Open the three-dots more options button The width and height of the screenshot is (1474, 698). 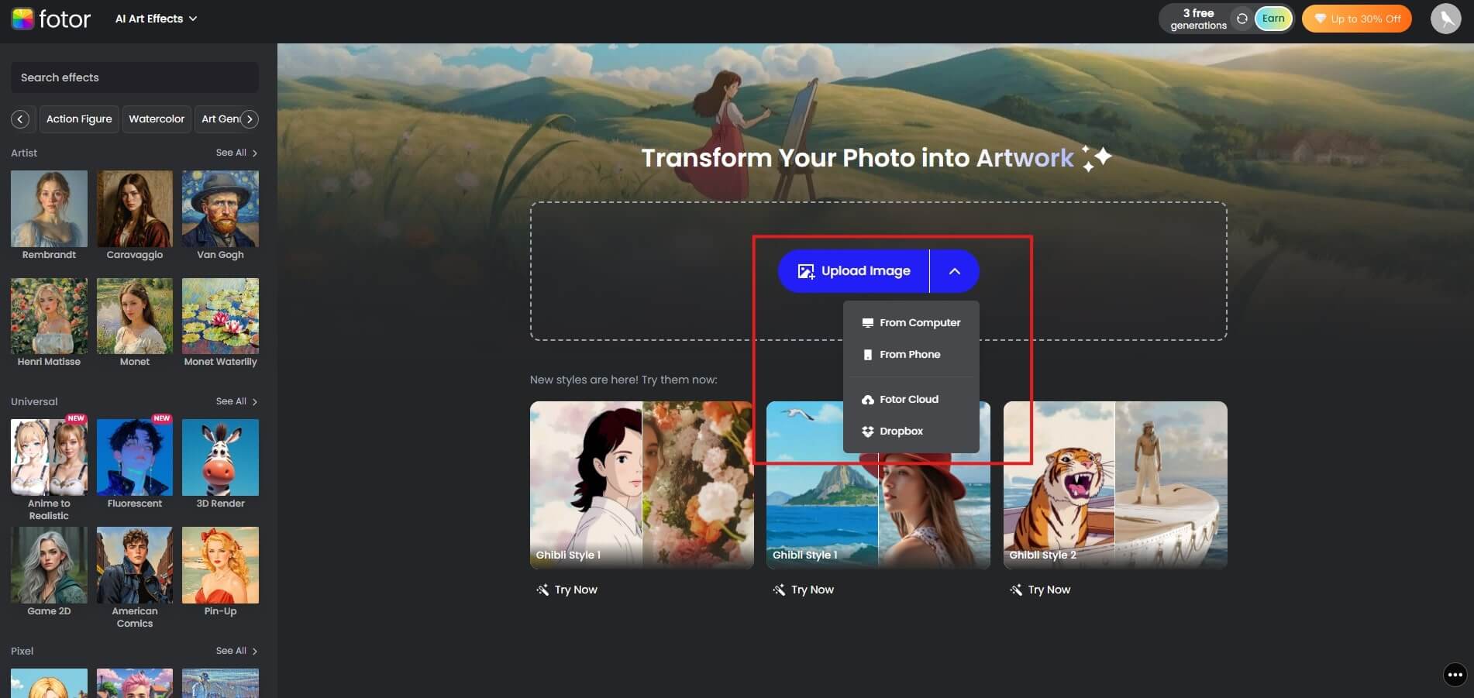1455,675
